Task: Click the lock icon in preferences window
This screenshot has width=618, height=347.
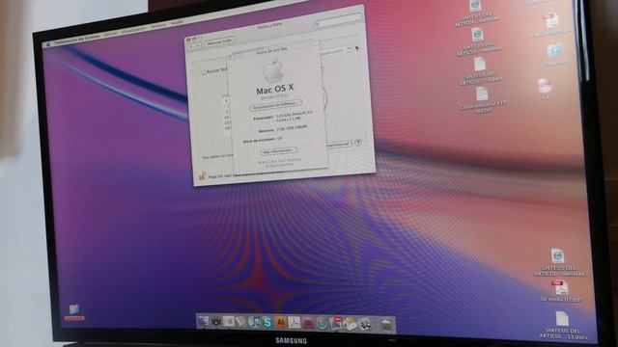Action: click(202, 175)
